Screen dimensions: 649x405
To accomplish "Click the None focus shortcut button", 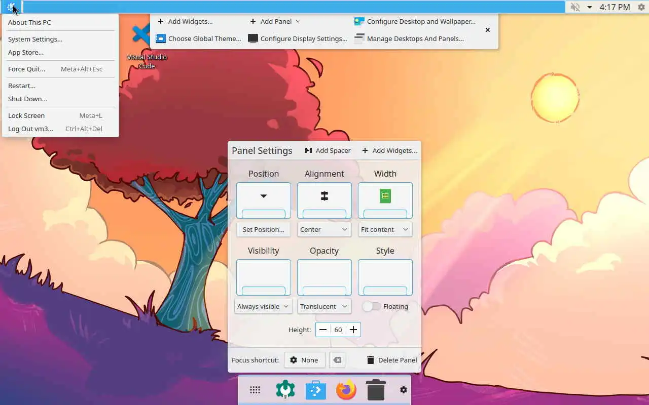I will pyautogui.click(x=304, y=360).
